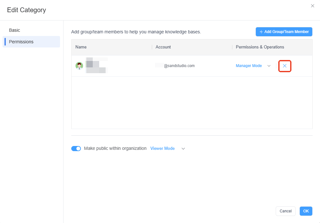The width and height of the screenshot is (320, 223).
Task: Switch to the Basic tab
Action: 14,30
